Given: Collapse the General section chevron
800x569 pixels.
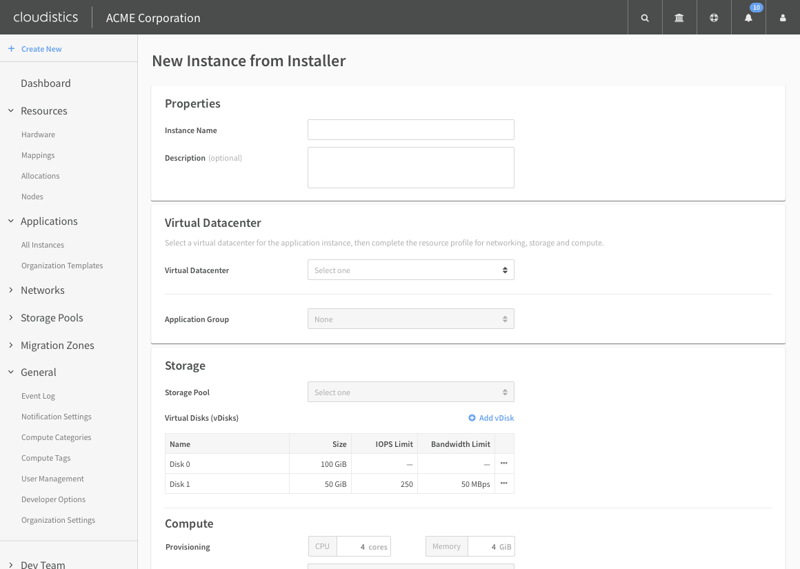Looking at the screenshot, I should click(11, 372).
